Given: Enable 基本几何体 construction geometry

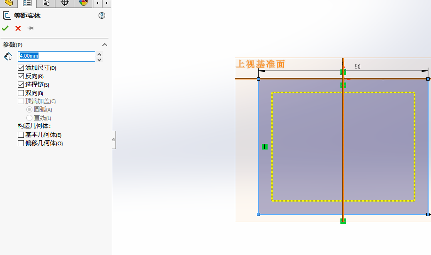Looking at the screenshot, I should pos(21,135).
